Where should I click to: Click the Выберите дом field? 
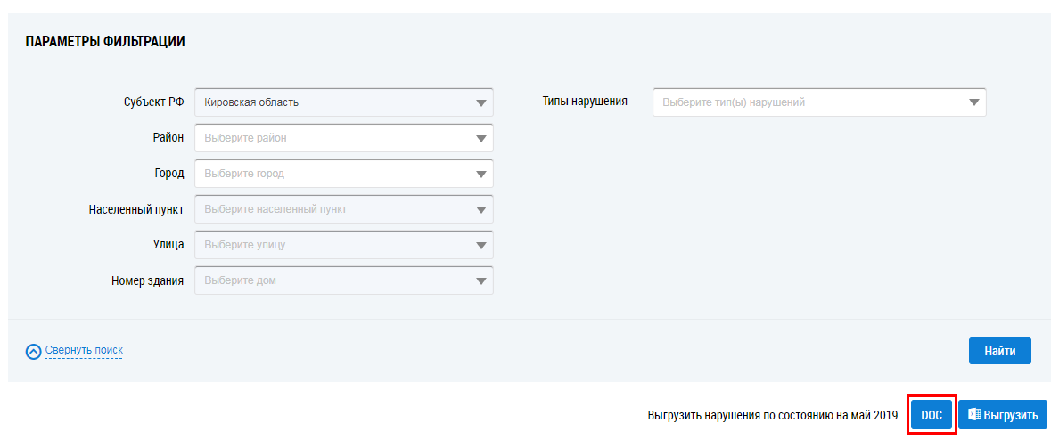pos(241,280)
